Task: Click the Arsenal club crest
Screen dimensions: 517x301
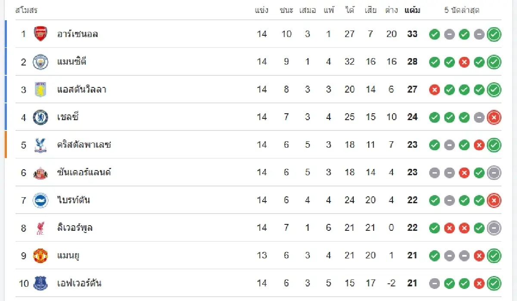Action: [40, 34]
